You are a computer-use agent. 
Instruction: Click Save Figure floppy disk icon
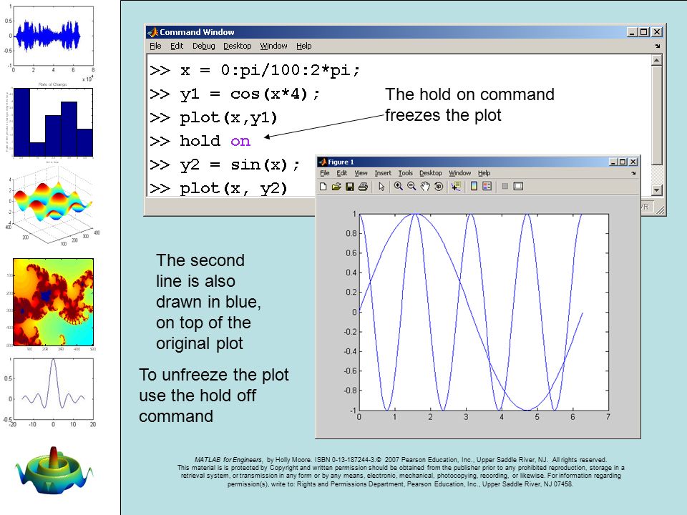pos(350,187)
